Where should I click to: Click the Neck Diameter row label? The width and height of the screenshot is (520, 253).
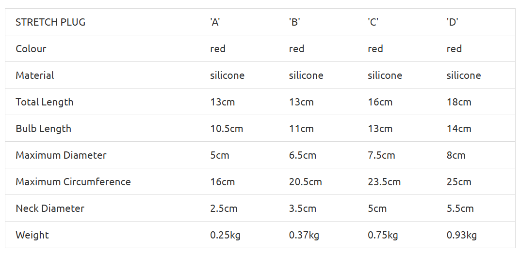[x=50, y=208]
